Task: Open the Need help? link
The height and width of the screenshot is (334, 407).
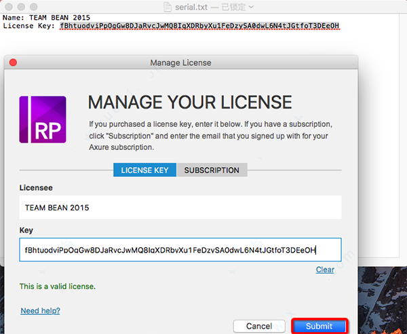Action: pos(40,311)
